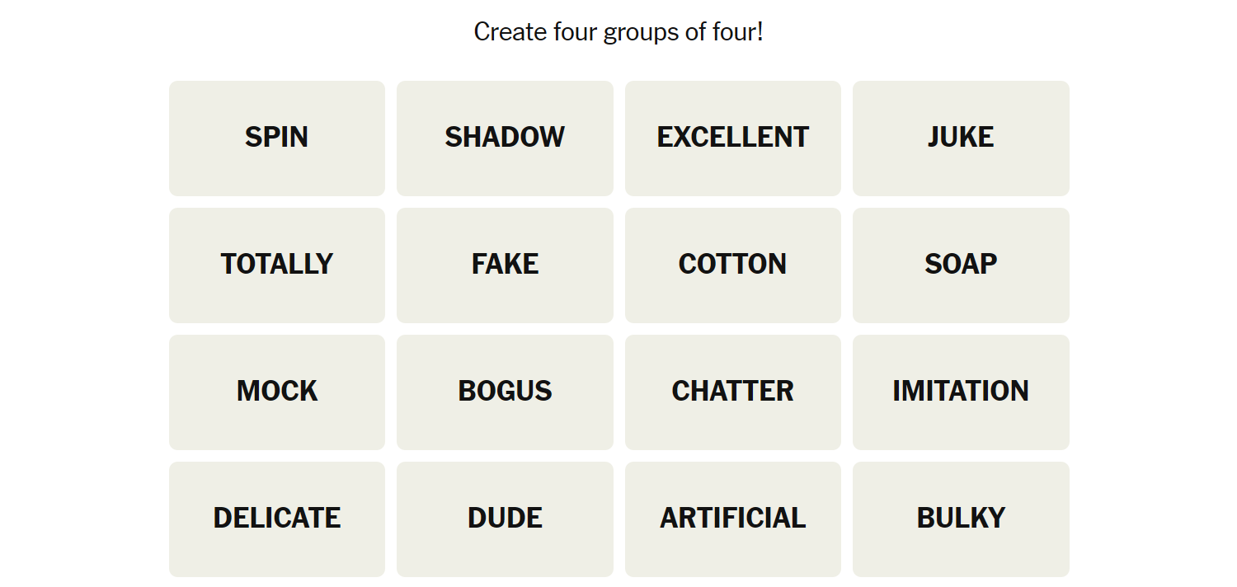Pick the BOGUS word tile

click(505, 392)
